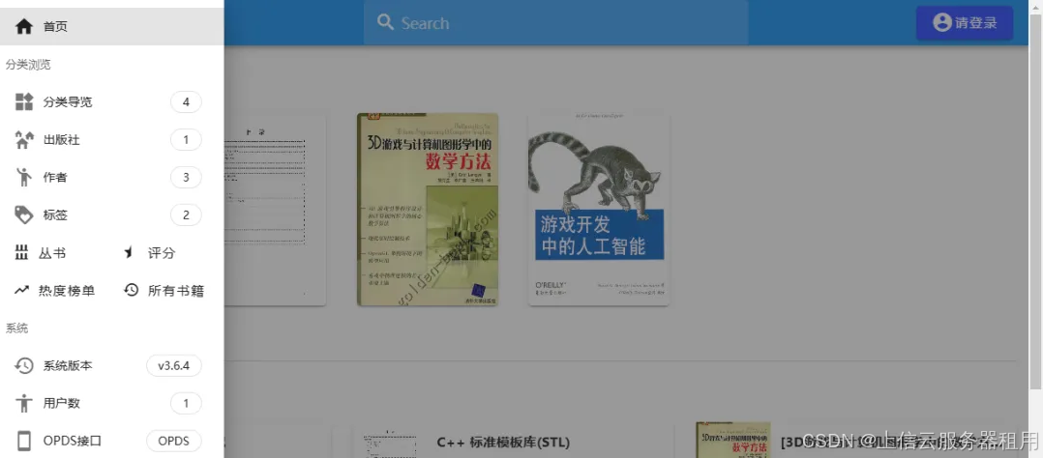This screenshot has height=458, width=1043.
Task: Open 作者 list in the sidebar
Action: point(55,178)
